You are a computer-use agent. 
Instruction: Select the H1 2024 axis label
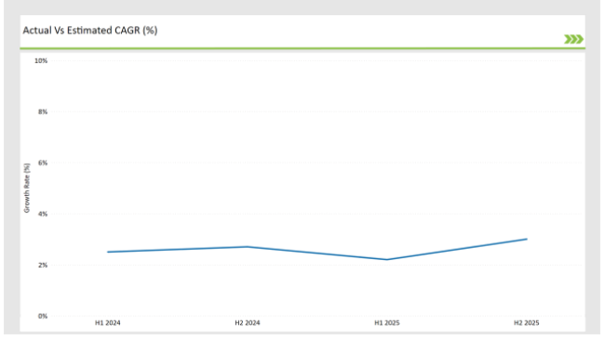pos(108,323)
